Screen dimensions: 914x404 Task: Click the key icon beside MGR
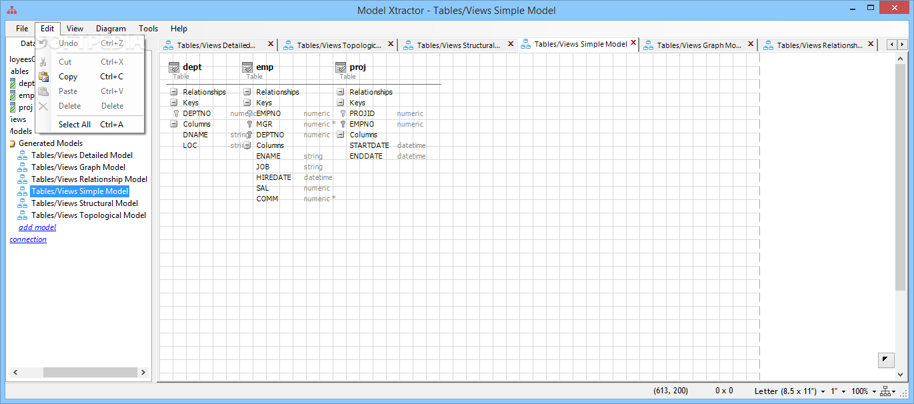point(249,124)
